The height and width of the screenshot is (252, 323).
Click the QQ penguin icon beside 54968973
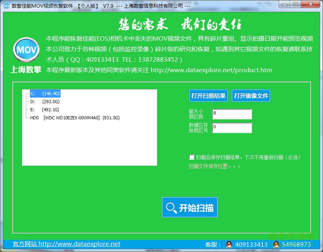(x=277, y=245)
